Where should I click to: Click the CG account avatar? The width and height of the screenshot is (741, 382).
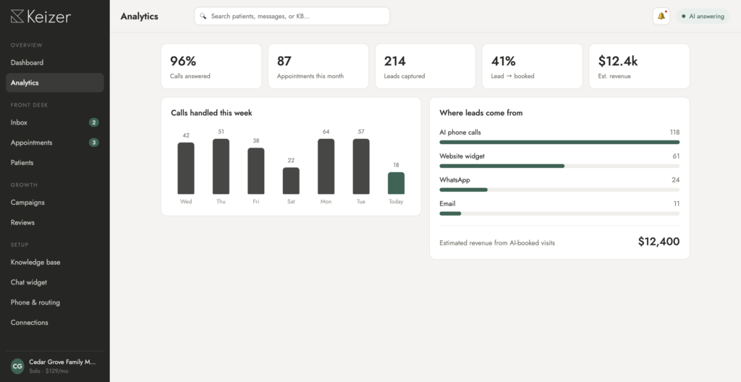pyautogui.click(x=17, y=366)
